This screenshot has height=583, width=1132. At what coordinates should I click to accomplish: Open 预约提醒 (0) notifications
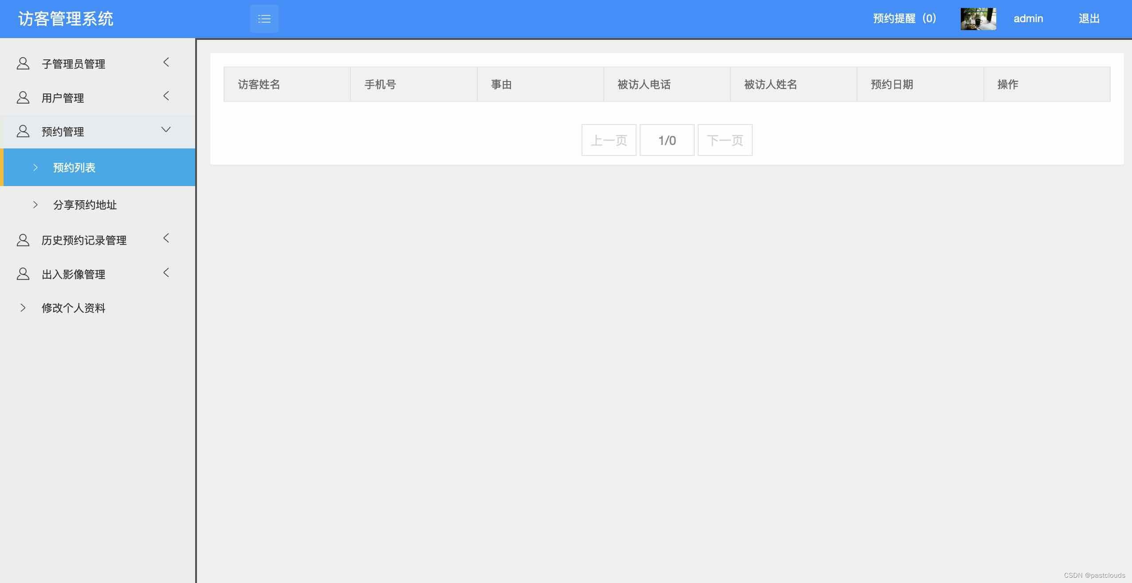pos(904,19)
